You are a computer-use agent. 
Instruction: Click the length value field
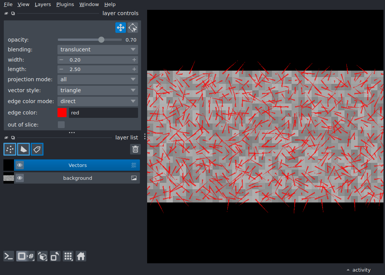(x=98, y=70)
